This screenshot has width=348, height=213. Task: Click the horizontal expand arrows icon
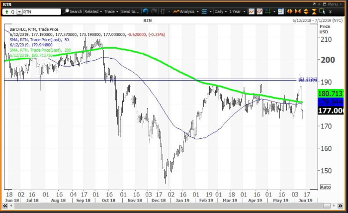[290, 11]
